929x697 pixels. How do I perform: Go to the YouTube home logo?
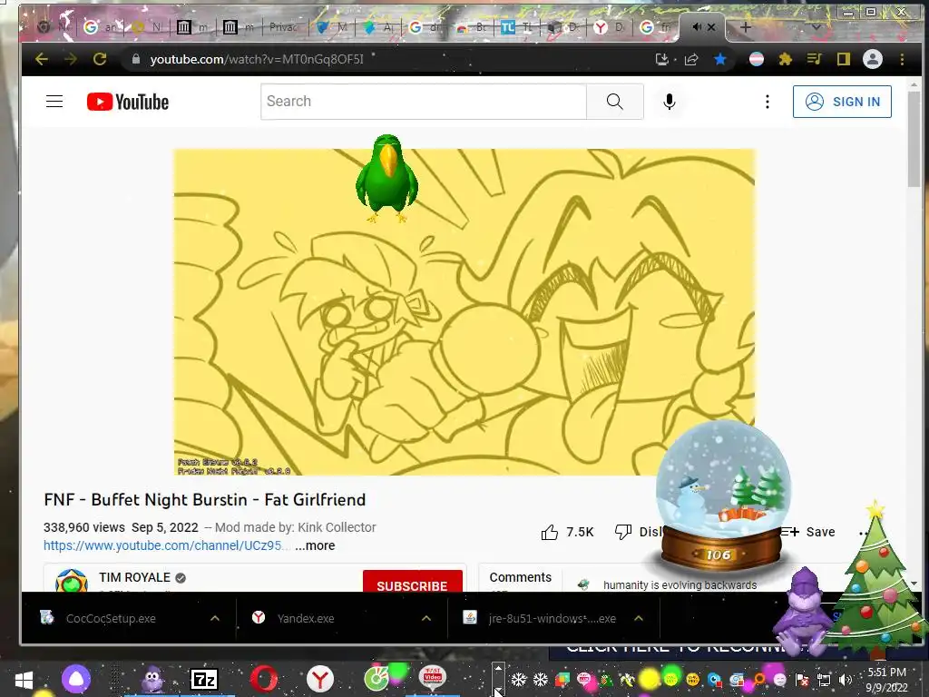pos(128,102)
